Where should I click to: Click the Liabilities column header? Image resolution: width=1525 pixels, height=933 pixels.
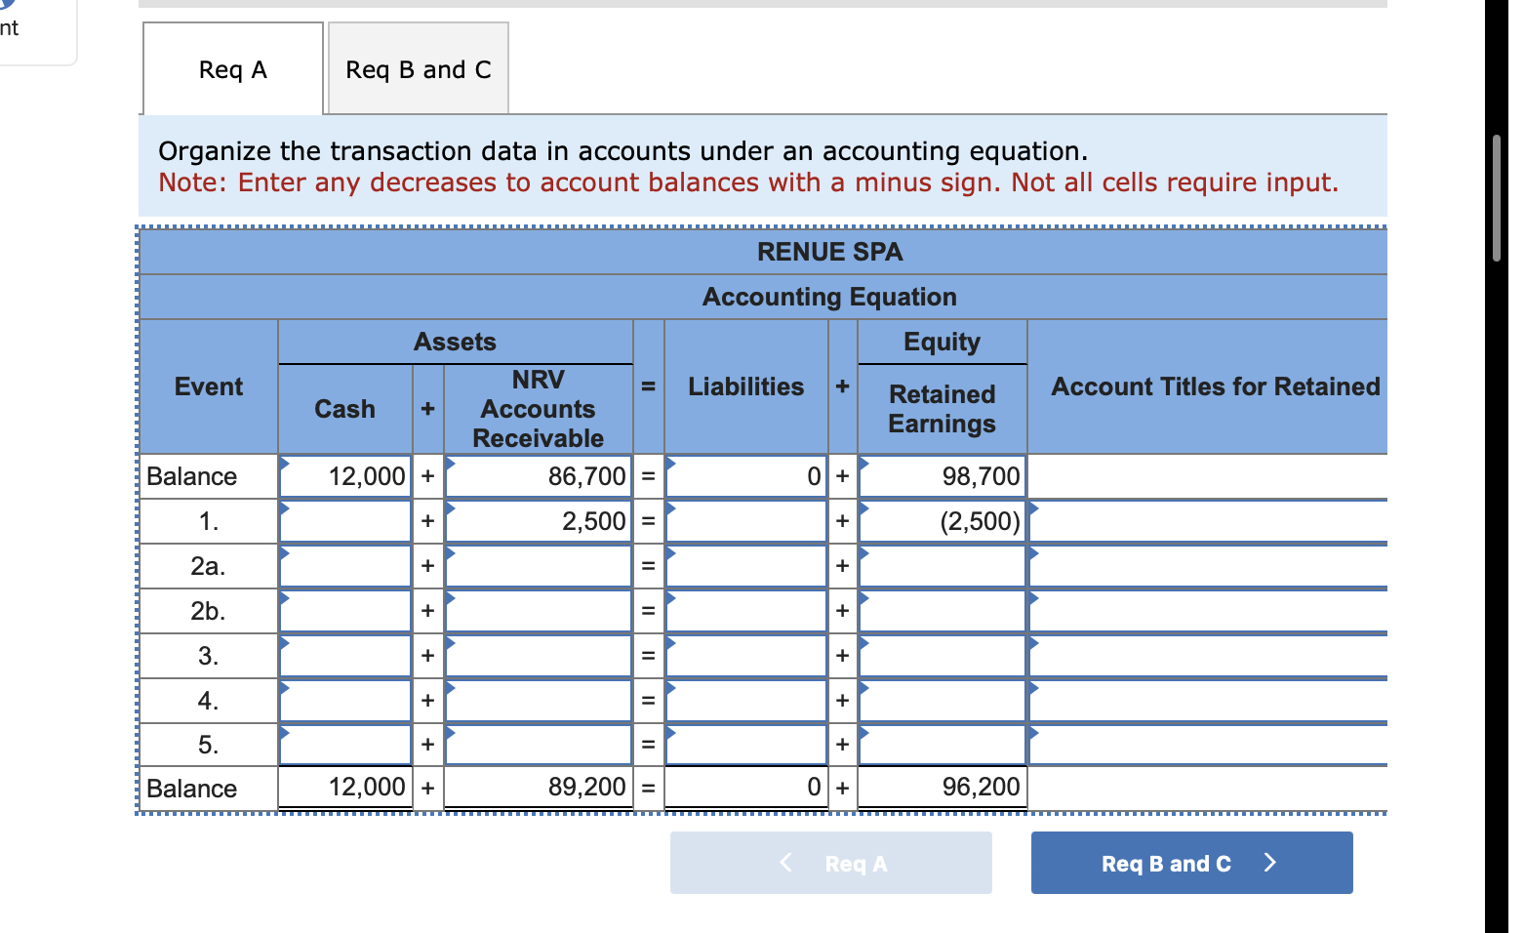click(x=746, y=386)
